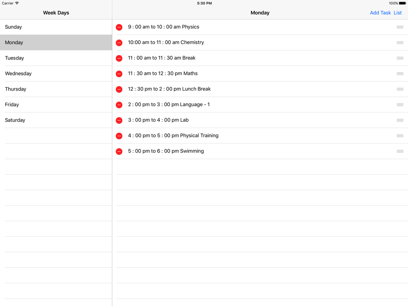
Task: Click '5 : 00 pm to 6 : 00 pm Swimming' text
Action: tap(166, 151)
